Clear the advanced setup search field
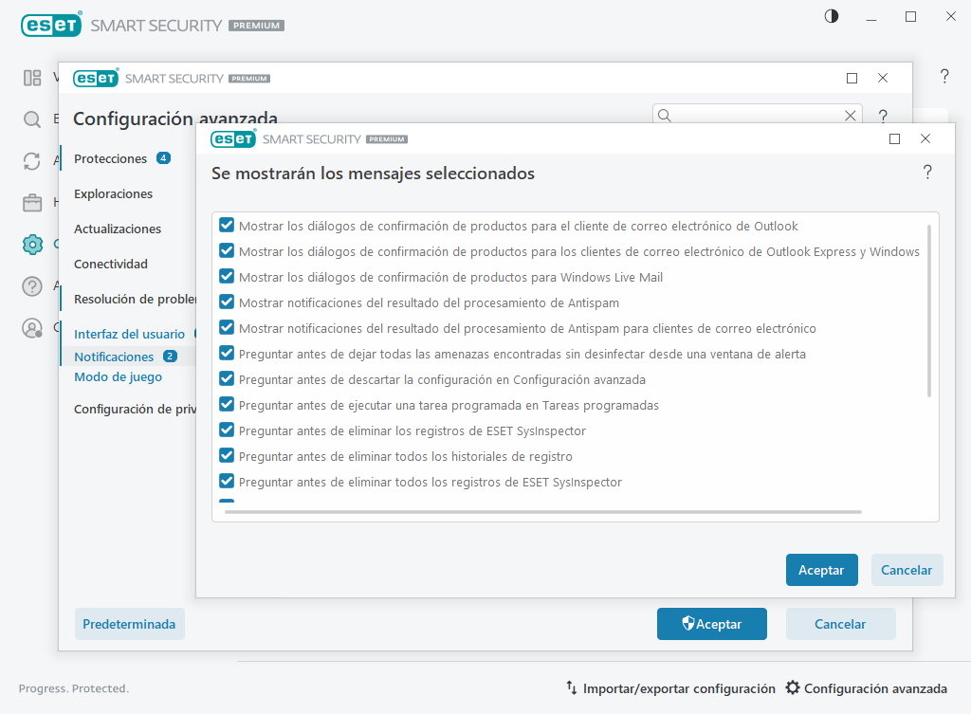Viewport: 971px width, 714px height. click(850, 116)
